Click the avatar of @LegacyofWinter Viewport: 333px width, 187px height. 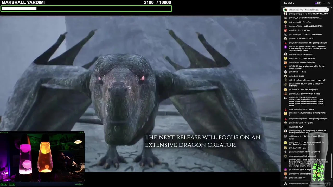click(x=285, y=26)
